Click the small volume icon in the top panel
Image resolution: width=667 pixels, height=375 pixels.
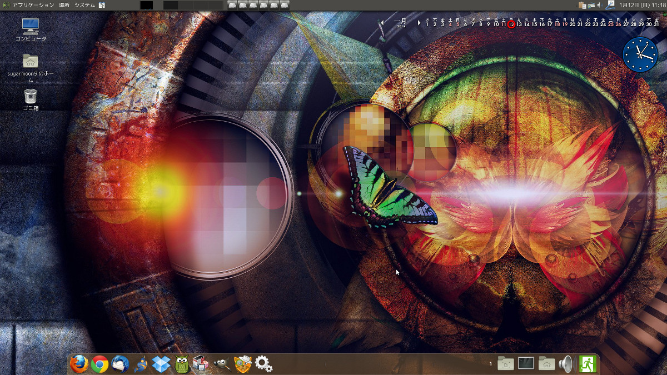pyautogui.click(x=599, y=5)
